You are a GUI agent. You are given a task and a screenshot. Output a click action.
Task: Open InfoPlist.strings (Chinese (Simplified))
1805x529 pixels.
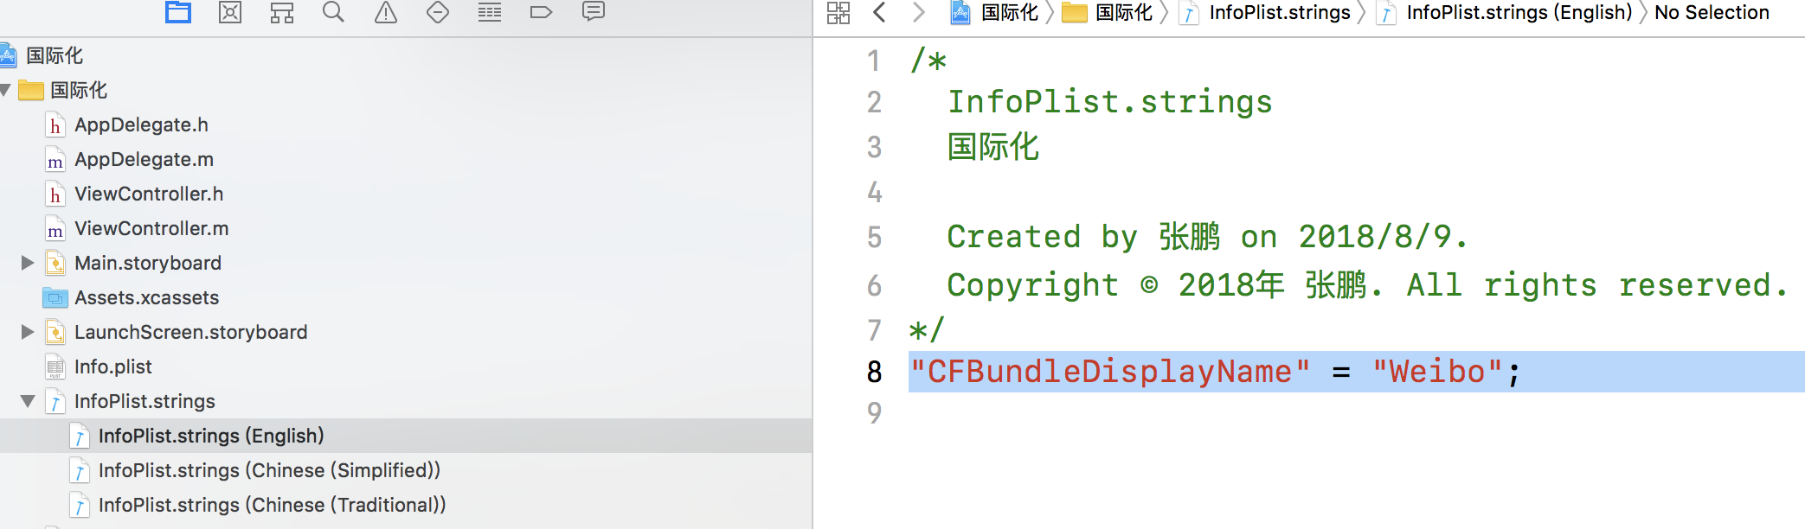pyautogui.click(x=269, y=470)
